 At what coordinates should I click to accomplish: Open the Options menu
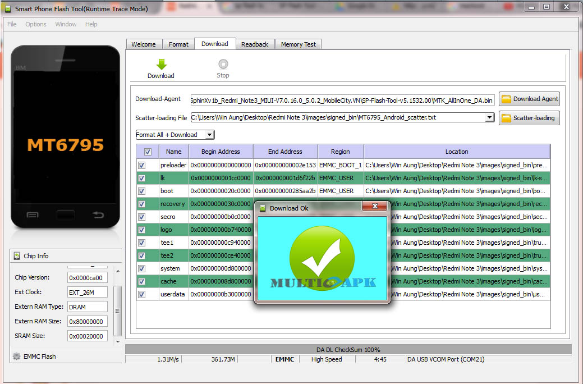click(x=35, y=24)
